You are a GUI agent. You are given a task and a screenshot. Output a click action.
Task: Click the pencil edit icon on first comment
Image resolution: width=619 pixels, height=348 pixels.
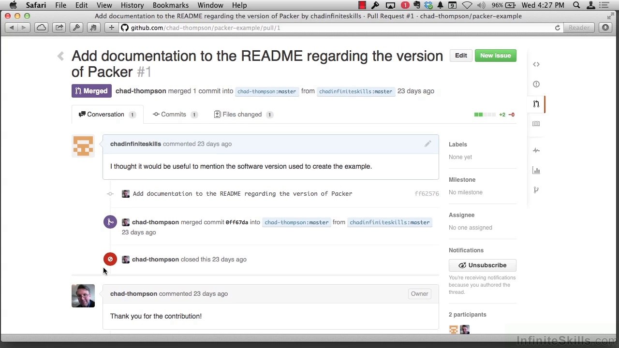click(x=427, y=144)
